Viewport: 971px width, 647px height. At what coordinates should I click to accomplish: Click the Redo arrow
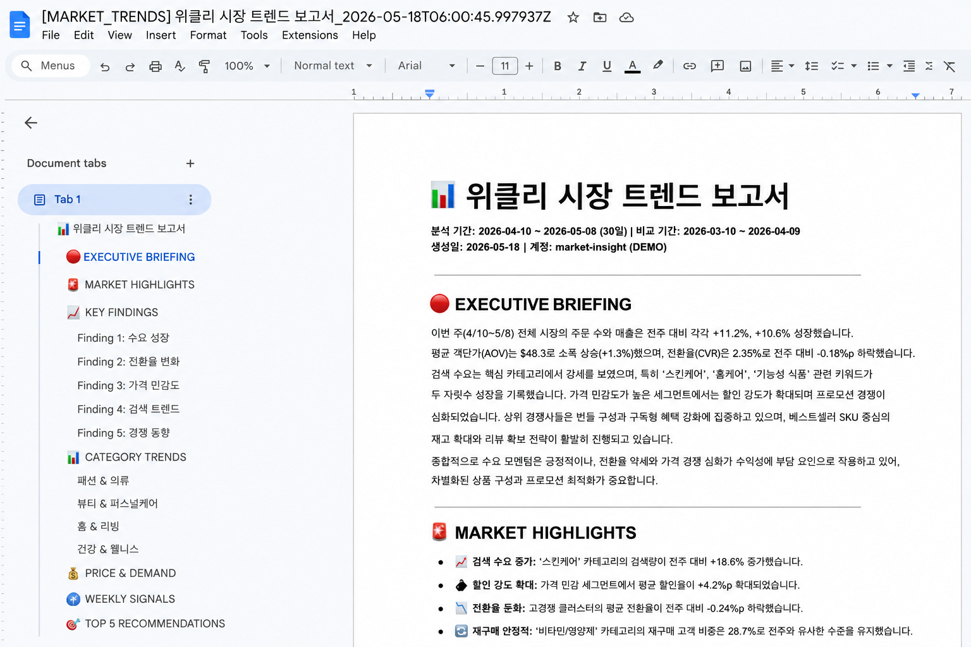130,66
